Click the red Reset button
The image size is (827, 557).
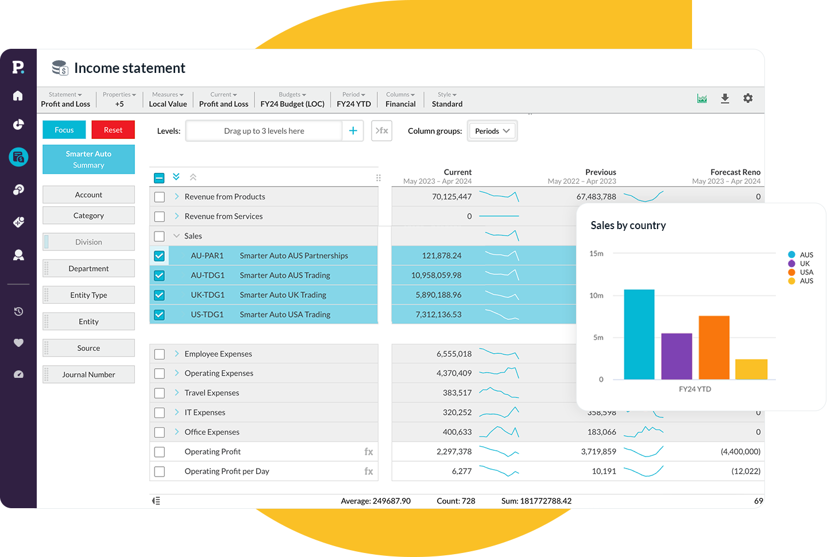click(x=113, y=130)
